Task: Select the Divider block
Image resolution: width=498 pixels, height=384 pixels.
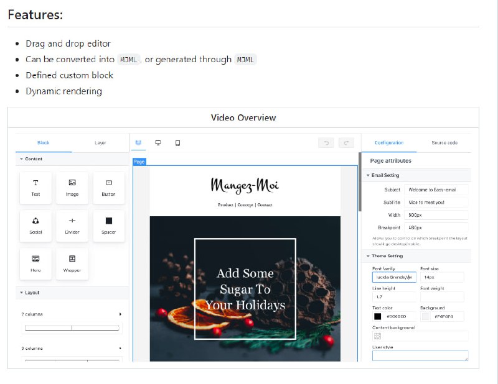Action: [x=72, y=225]
